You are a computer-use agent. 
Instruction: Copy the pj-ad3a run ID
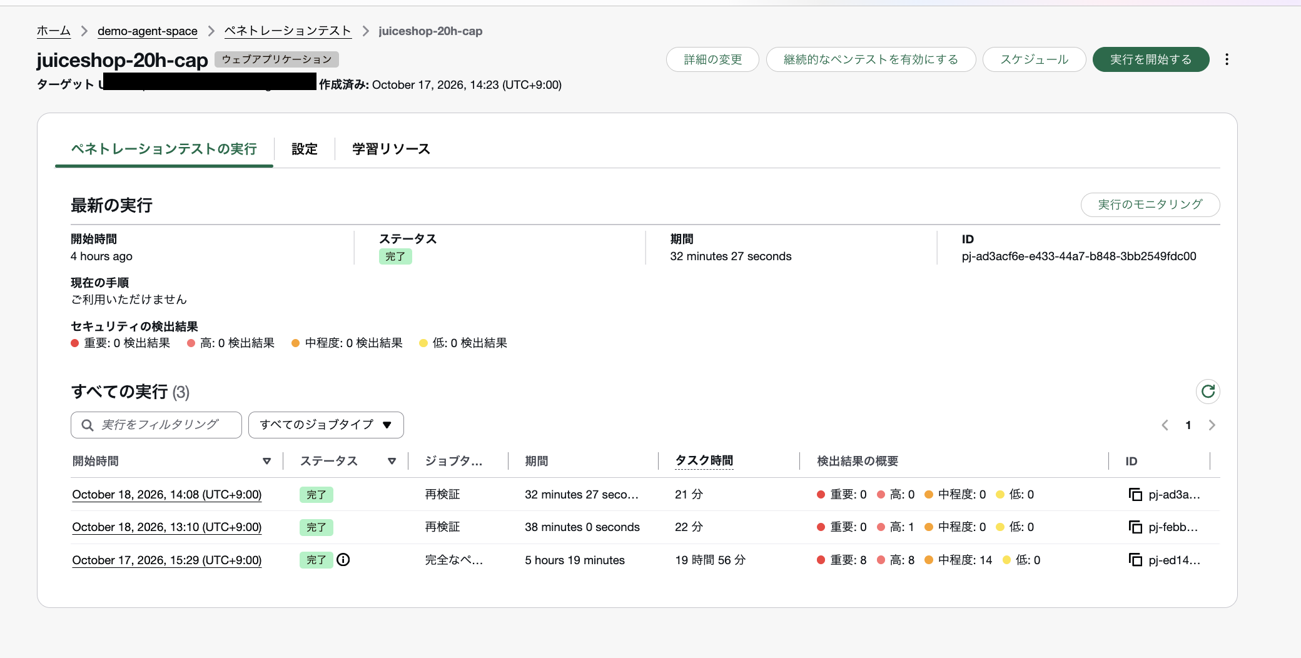point(1135,495)
